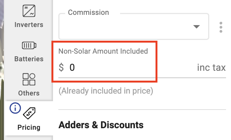The height and width of the screenshot is (140, 231).
Task: Click the Pricing price-tag icon
Action: (x=29, y=113)
